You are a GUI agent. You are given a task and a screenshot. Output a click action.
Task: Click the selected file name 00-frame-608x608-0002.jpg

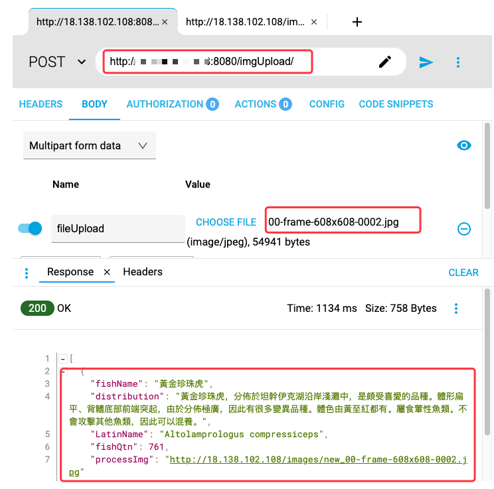click(333, 222)
